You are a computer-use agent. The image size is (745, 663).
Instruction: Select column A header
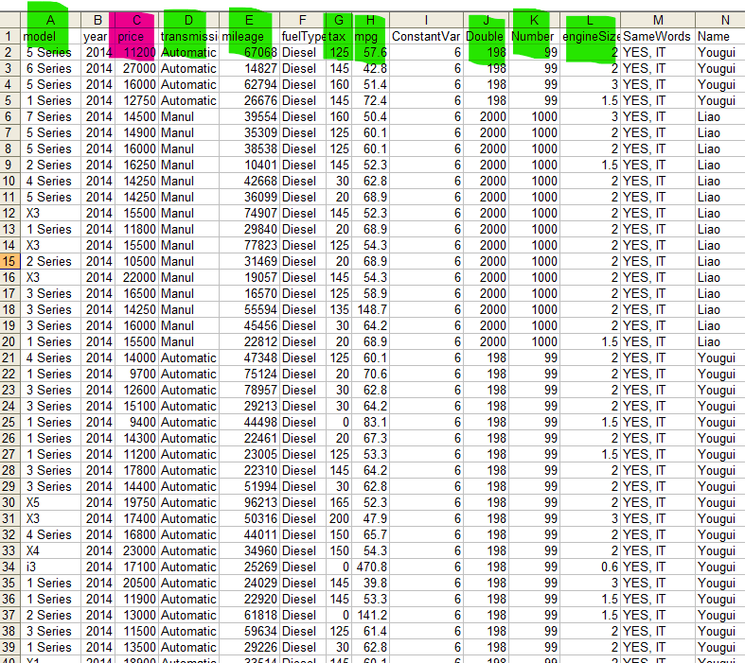point(50,20)
